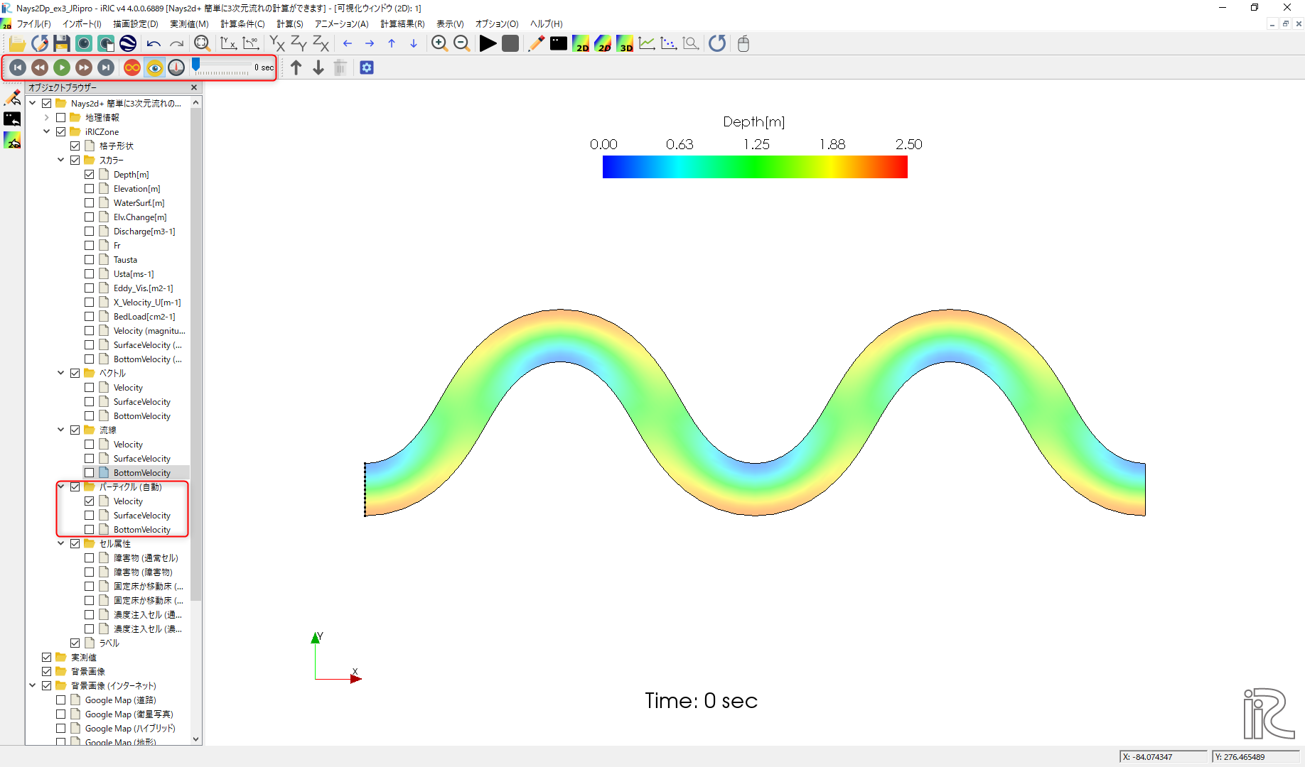Collapse the スカラー folder

pos(61,161)
